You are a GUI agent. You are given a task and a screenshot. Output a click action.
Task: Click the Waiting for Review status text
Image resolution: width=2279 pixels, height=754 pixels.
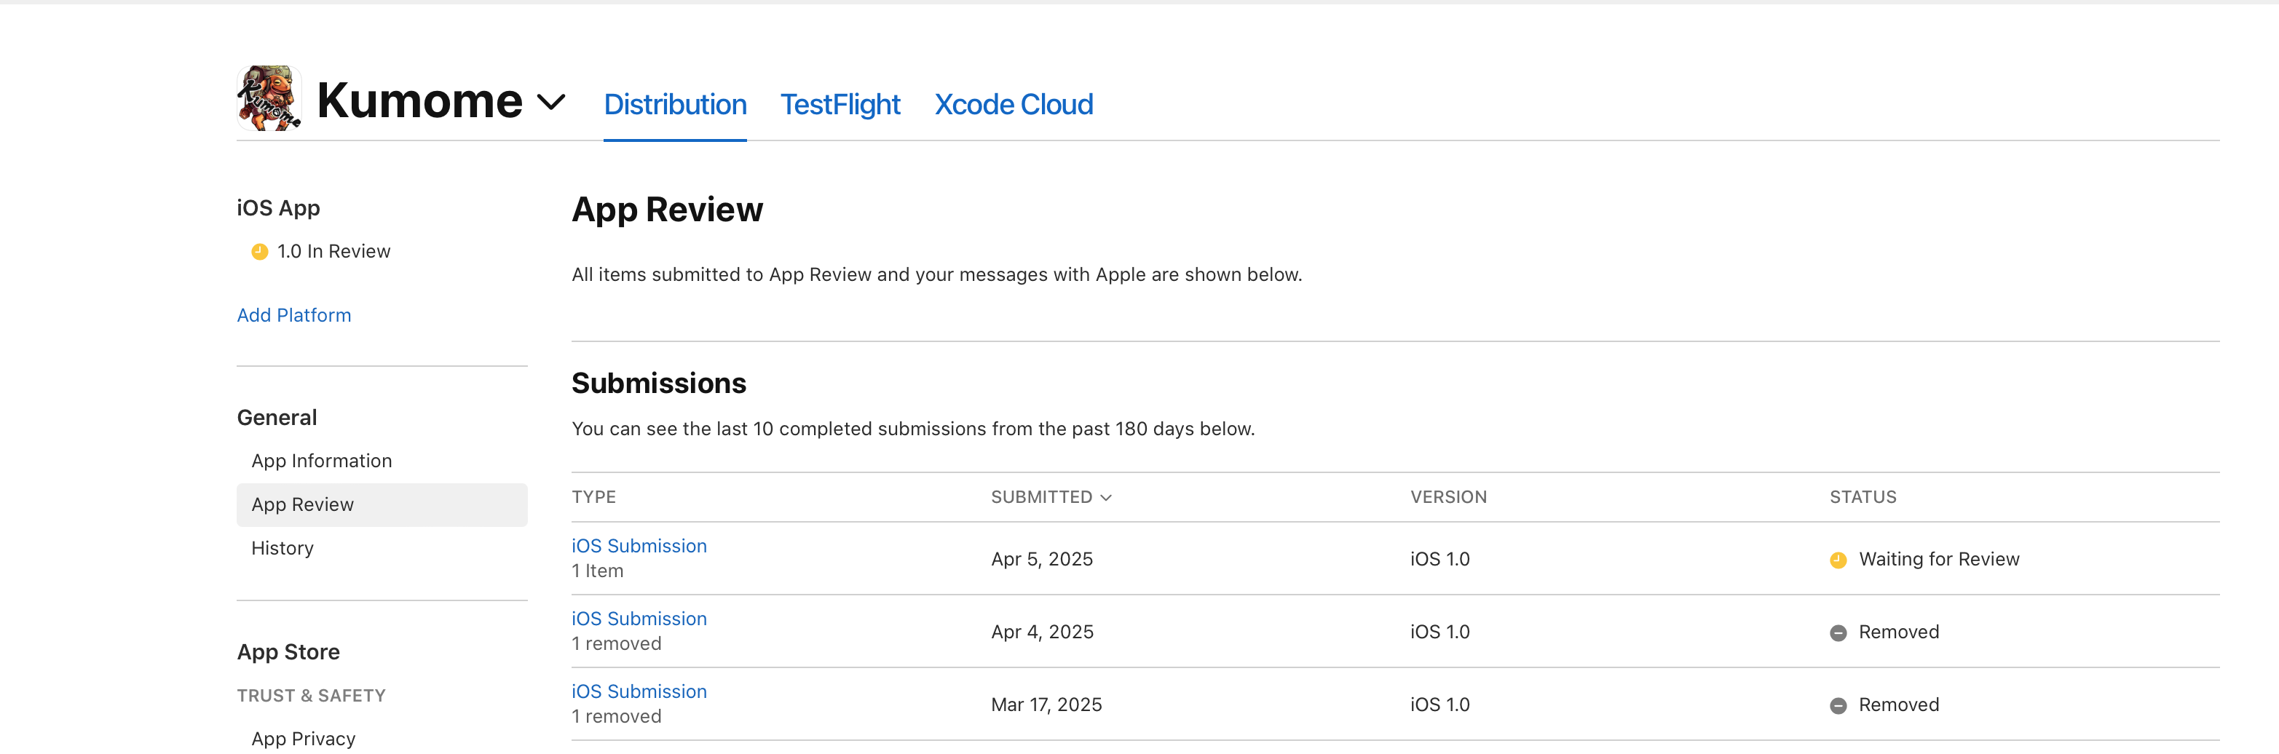pos(1938,560)
